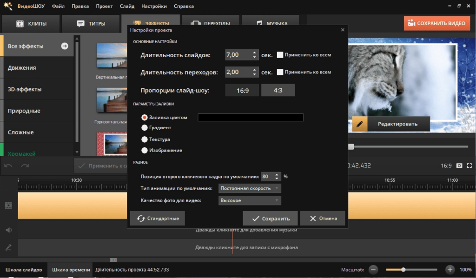Select the Градиент fill option
This screenshot has width=476, height=278.
tap(145, 128)
